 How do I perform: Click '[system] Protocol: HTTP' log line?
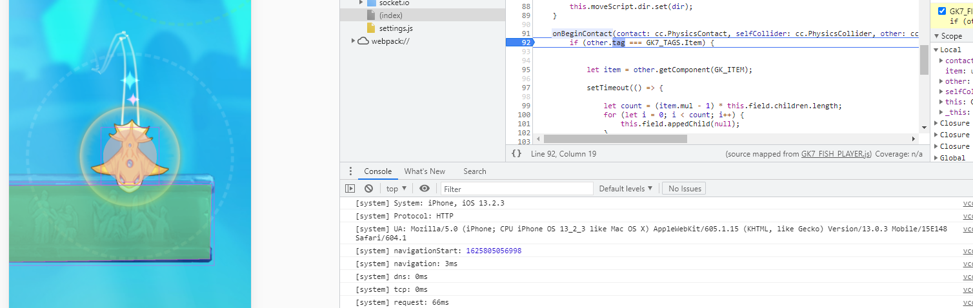coord(405,216)
